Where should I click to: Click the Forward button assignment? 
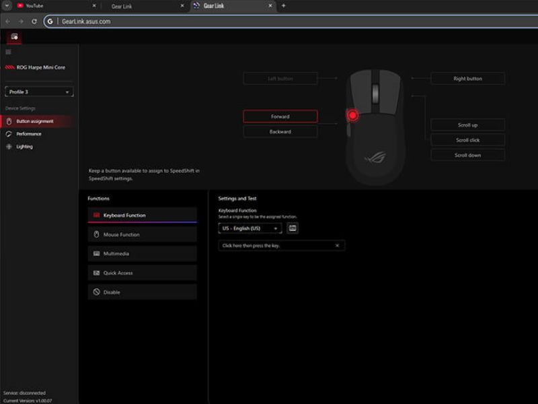pyautogui.click(x=280, y=116)
